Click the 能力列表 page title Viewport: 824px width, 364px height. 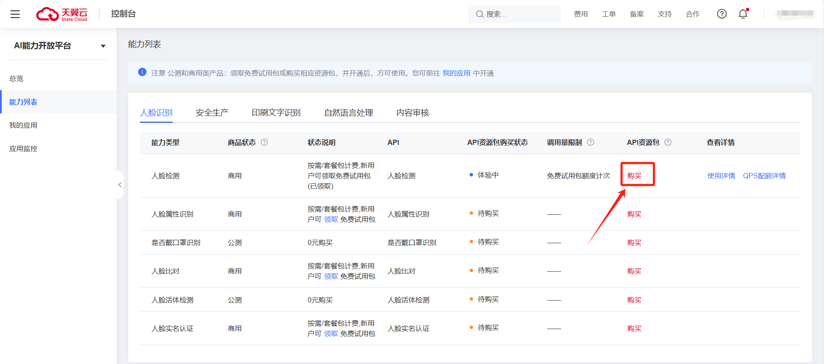(x=145, y=44)
